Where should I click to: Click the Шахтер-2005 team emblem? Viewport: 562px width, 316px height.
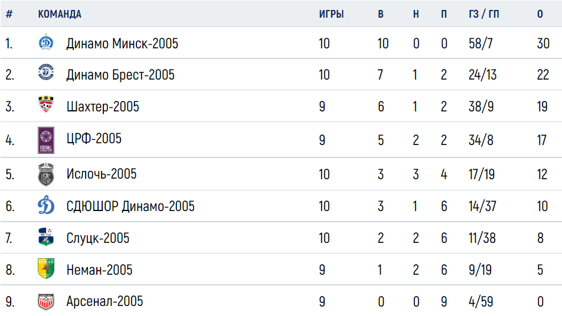(46, 104)
